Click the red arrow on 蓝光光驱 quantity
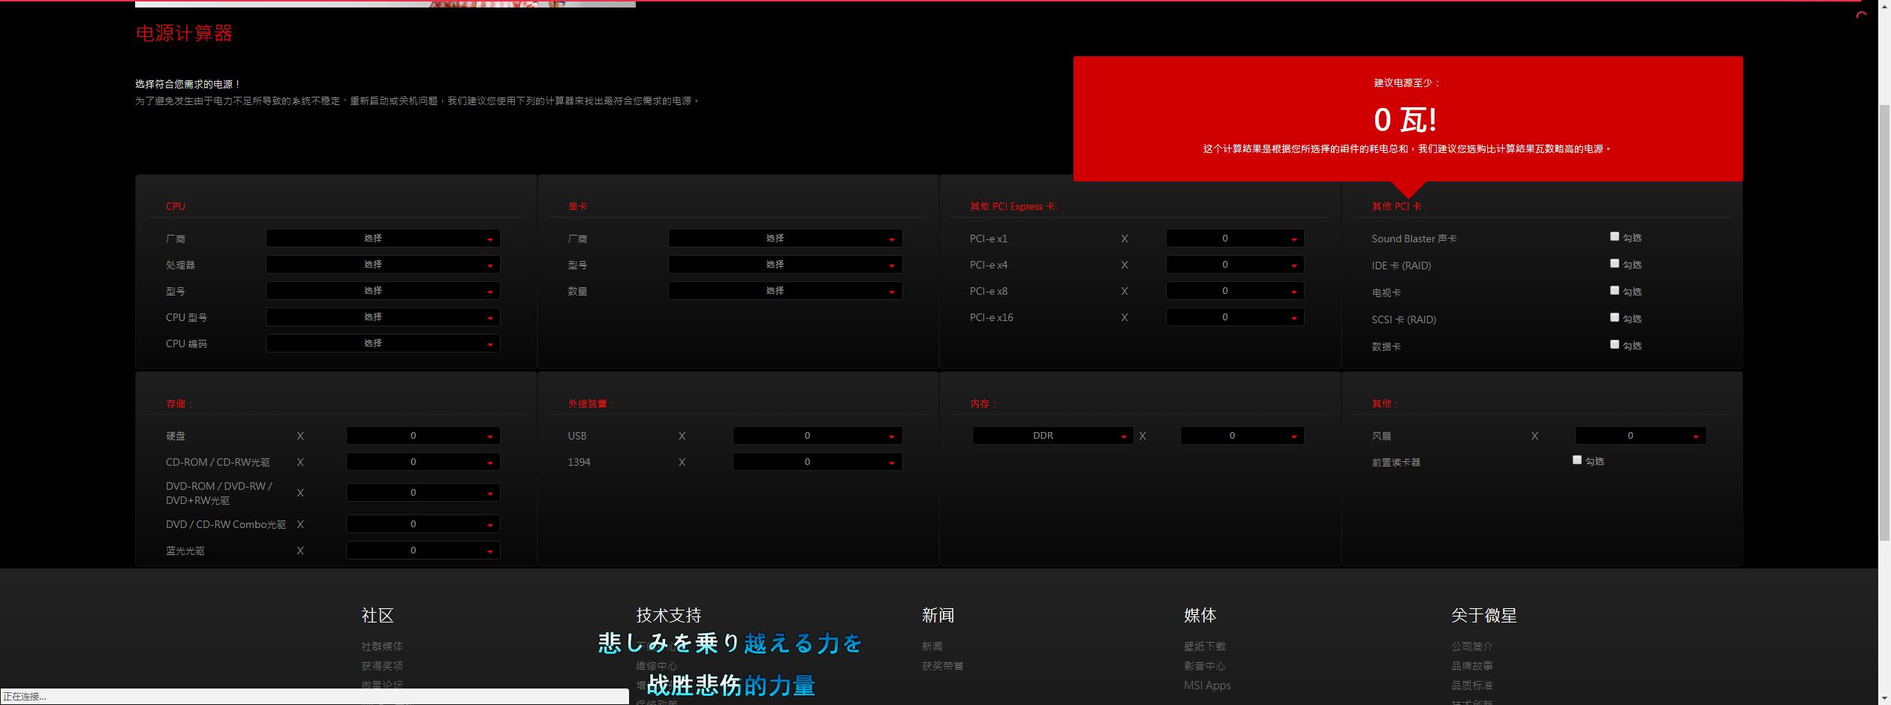The image size is (1891, 705). pos(490,552)
